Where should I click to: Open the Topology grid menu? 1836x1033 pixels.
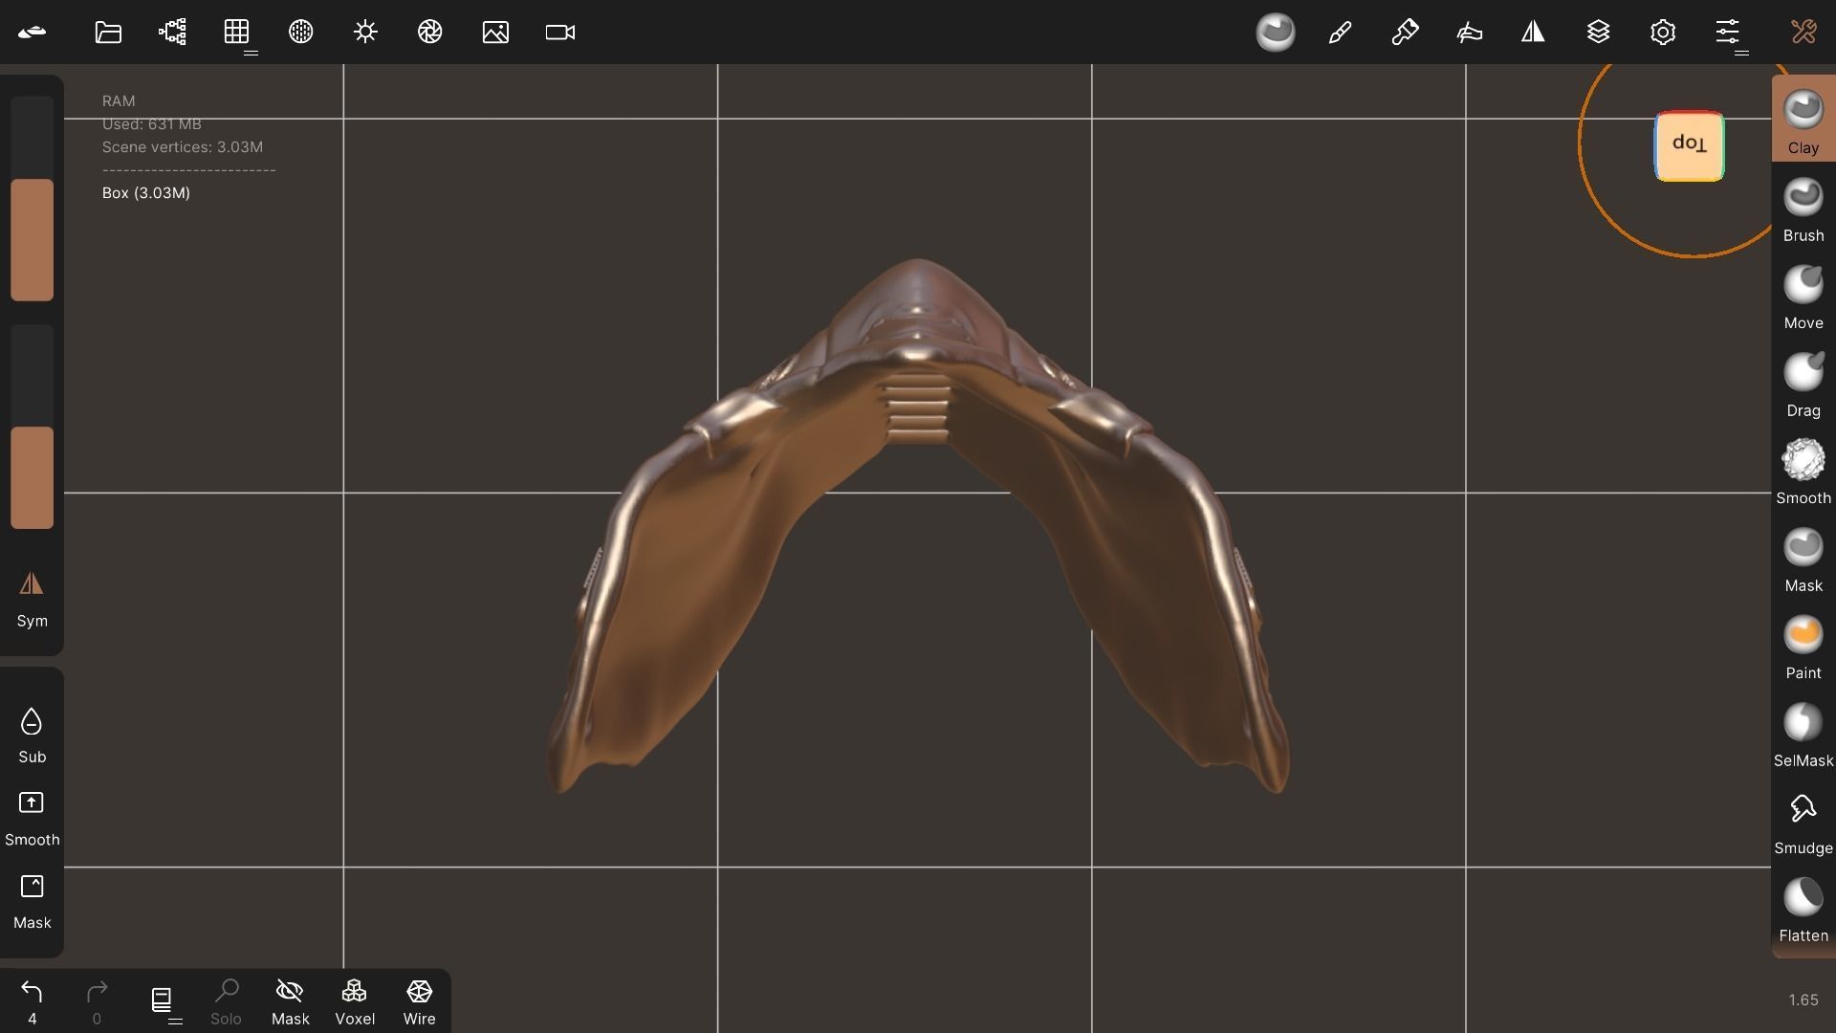pos(237,33)
